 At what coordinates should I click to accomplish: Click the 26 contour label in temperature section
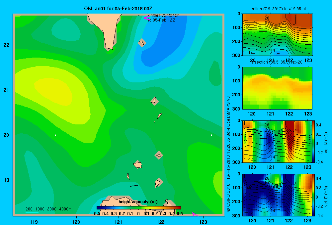pos(267,18)
